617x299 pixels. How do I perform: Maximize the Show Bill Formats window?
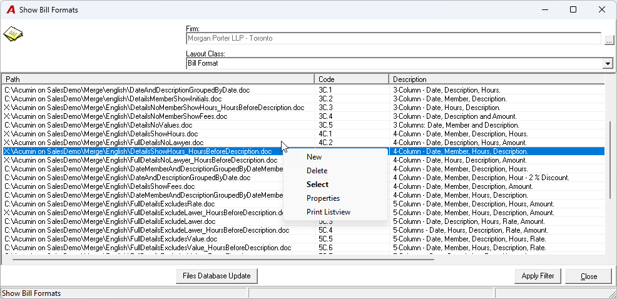point(573,9)
